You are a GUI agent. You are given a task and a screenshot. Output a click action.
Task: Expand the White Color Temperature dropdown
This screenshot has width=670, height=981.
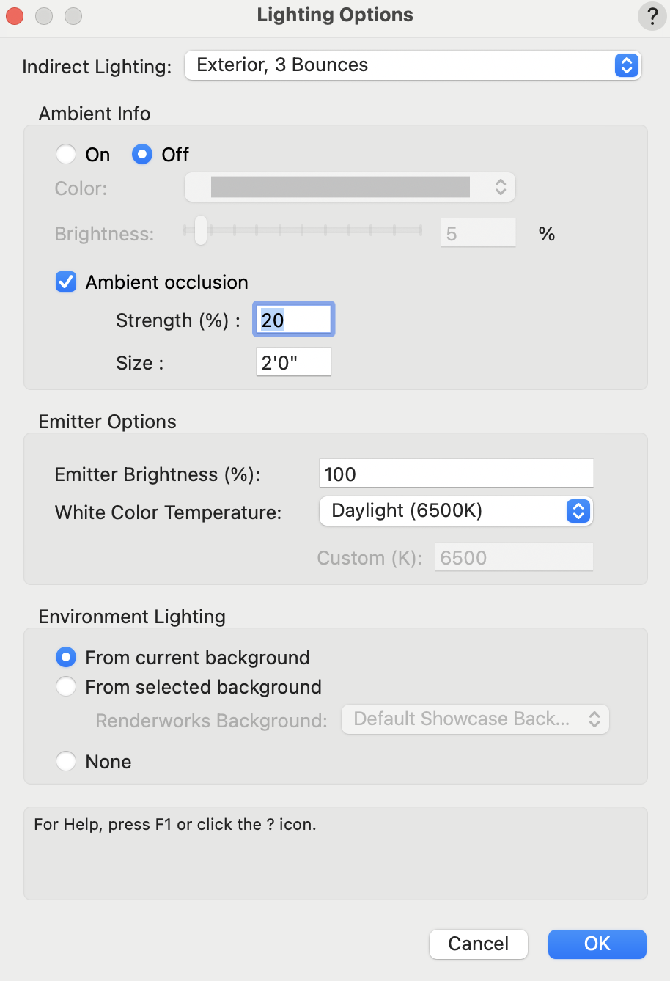(455, 511)
